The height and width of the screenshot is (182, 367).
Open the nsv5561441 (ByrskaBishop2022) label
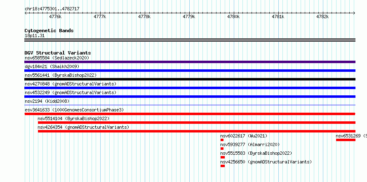tap(61, 75)
